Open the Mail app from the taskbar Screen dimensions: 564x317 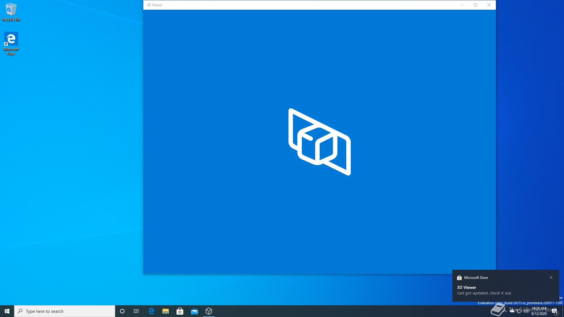[x=194, y=311]
